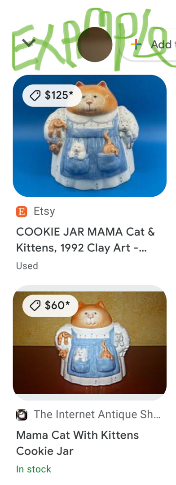Viewport: 176px width, 485px height.
Task: Select the Add to button label
Action: 163,44
